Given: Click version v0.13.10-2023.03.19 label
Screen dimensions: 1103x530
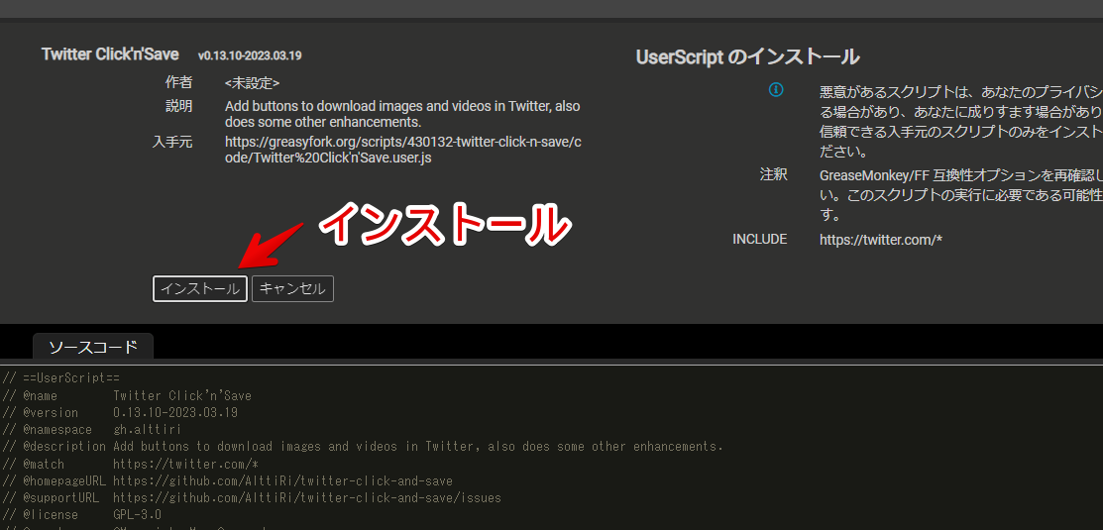Looking at the screenshot, I should coord(250,55).
